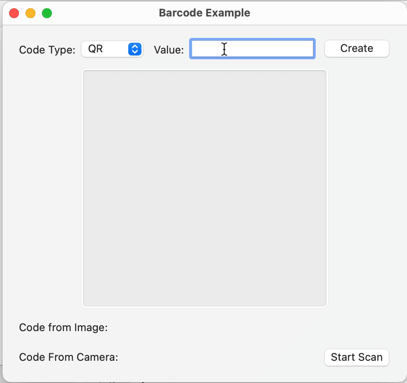This screenshot has height=383, width=407.
Task: Begin camera scanning via Start Scan
Action: [x=357, y=357]
